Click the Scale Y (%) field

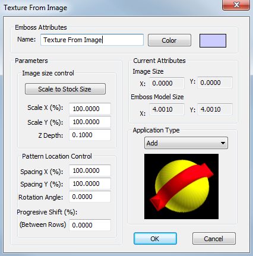pos(90,122)
